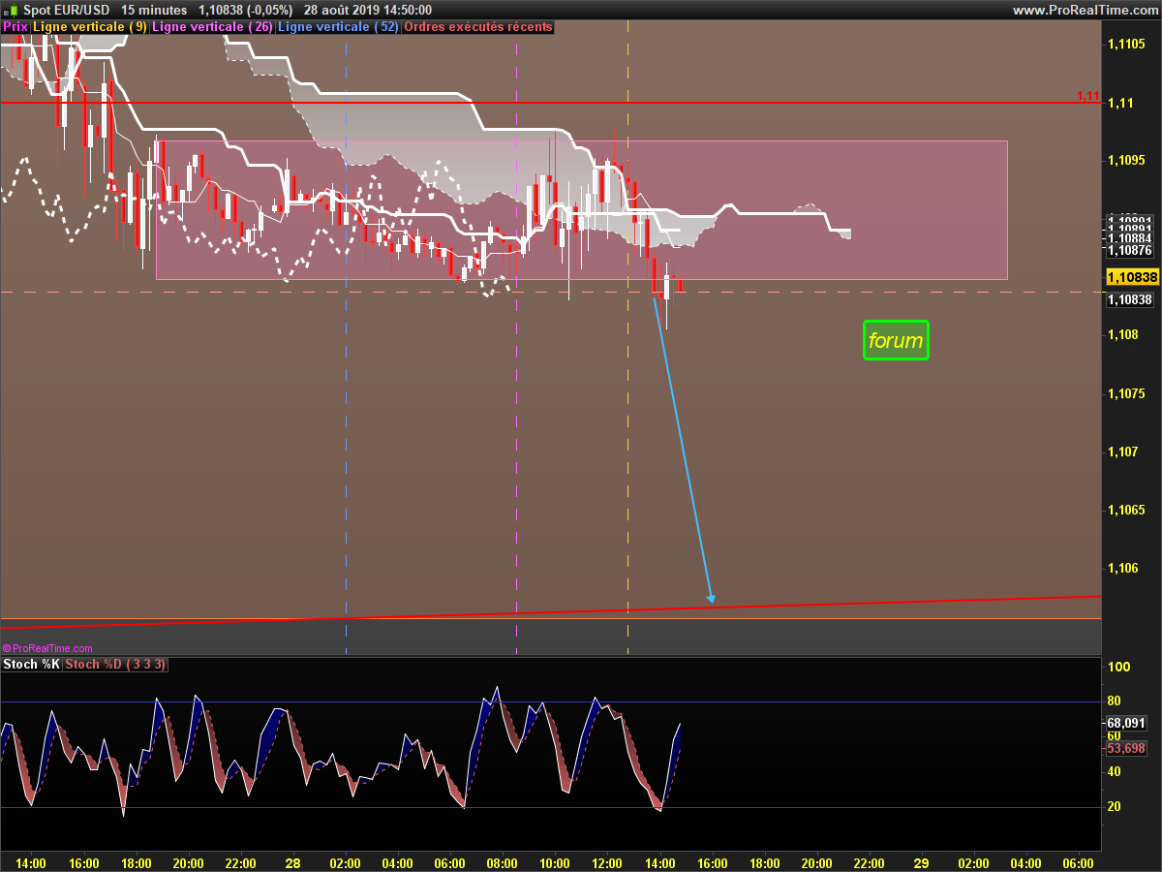
Task: Click the 53,698 stochastic %D value tag
Action: pyautogui.click(x=1126, y=748)
